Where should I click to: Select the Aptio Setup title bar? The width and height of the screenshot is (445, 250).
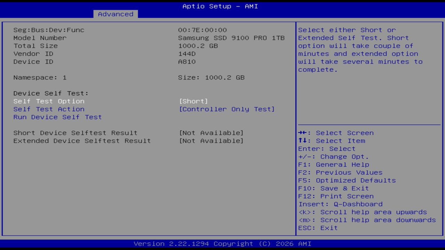220,6
